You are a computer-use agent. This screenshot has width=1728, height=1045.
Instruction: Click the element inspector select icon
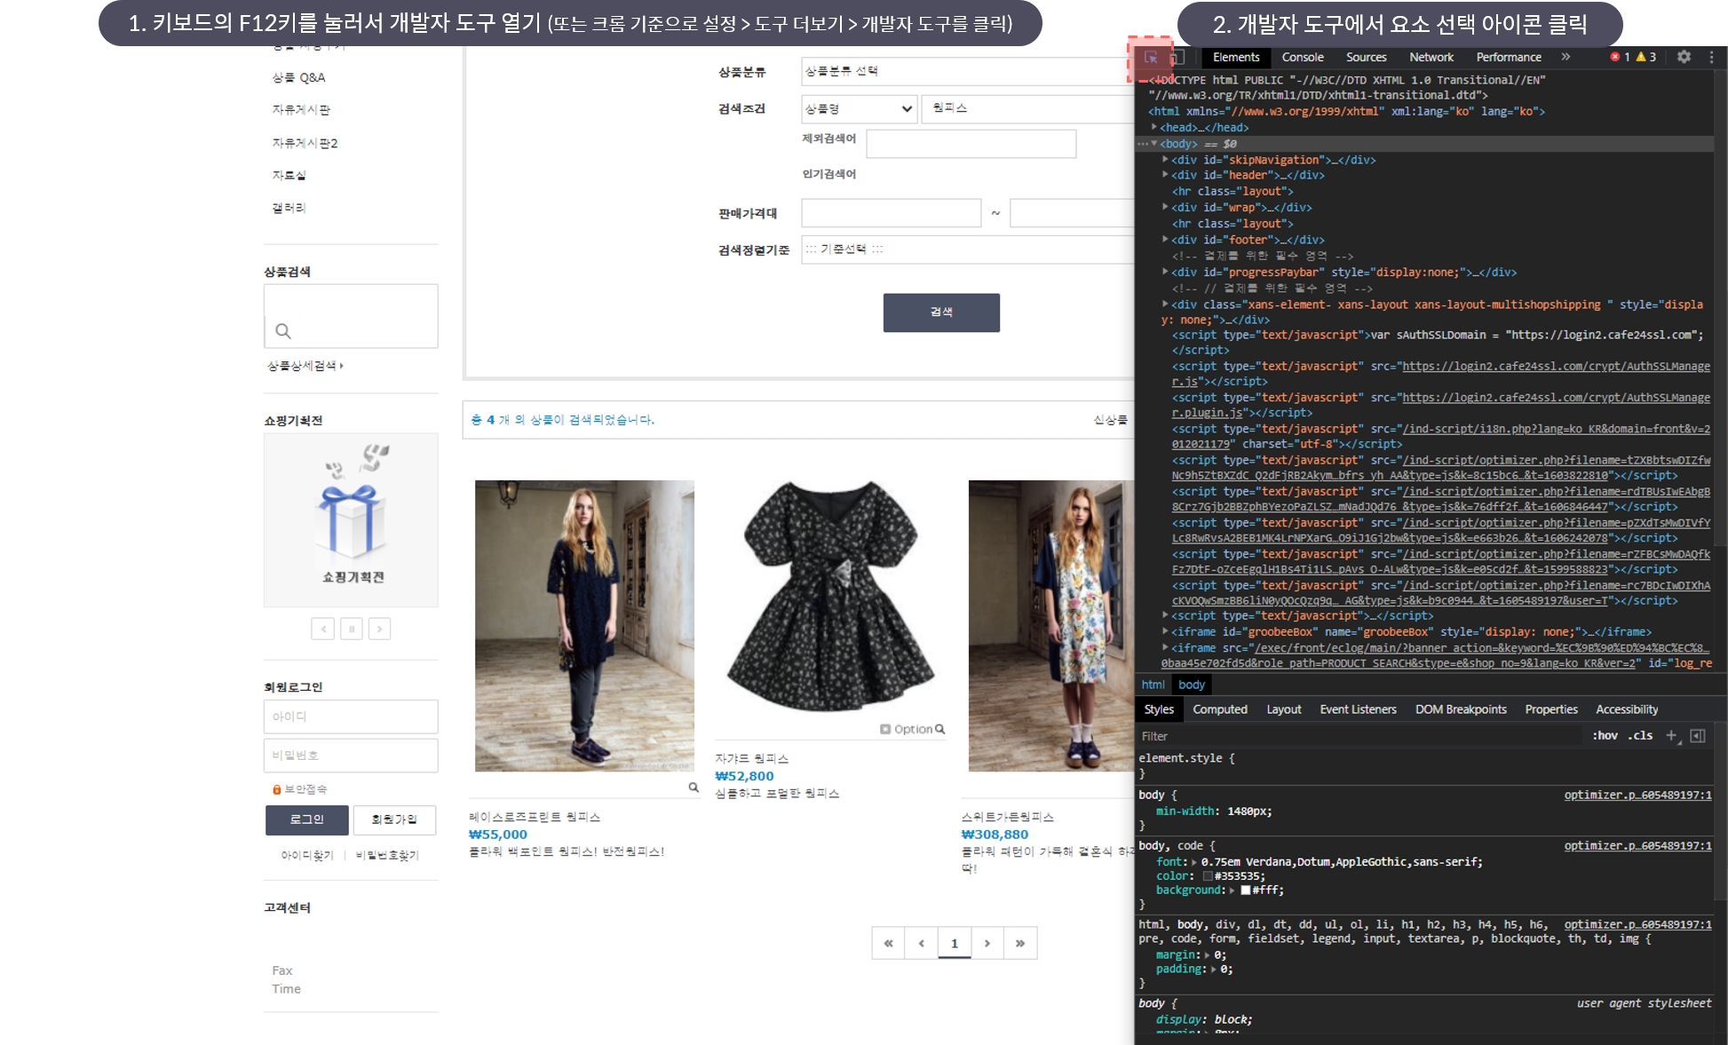coord(1151,58)
